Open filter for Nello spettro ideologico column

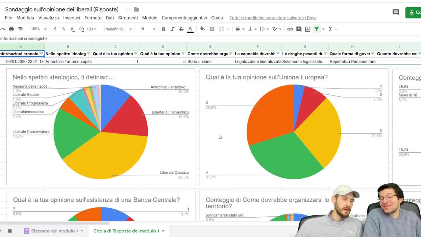[88, 54]
